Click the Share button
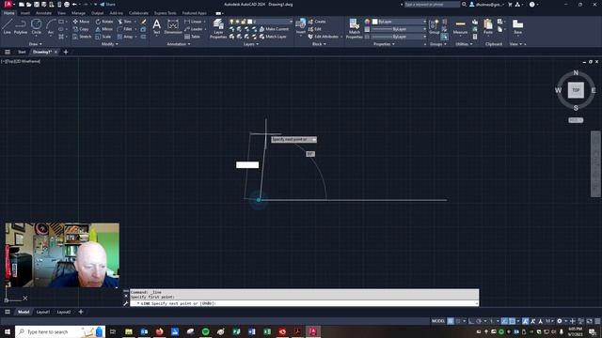Screen dimensions: 602x338 [107, 4]
